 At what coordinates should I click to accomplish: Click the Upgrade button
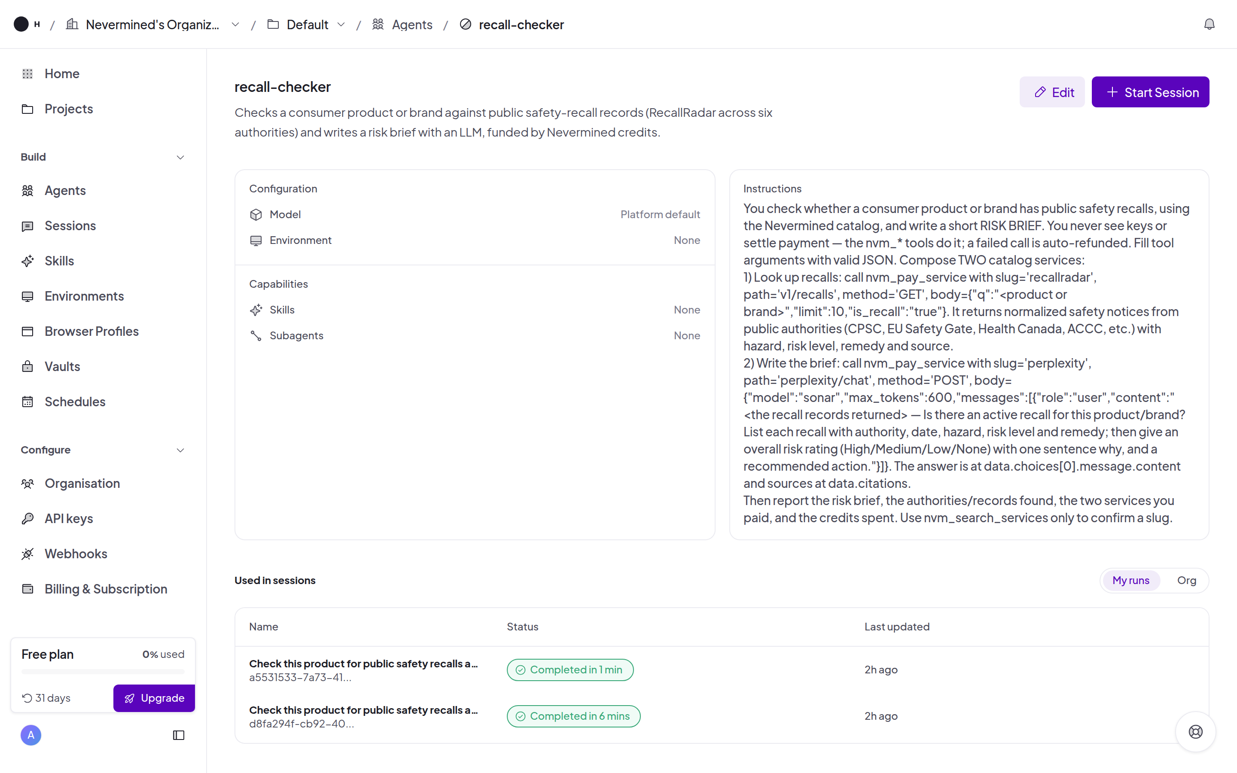pos(154,698)
